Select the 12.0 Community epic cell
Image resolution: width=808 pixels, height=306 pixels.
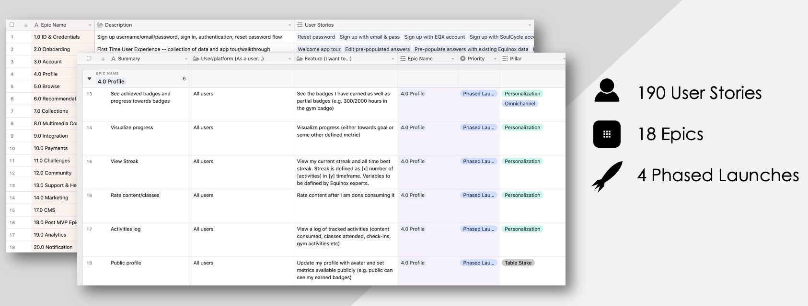(x=54, y=174)
